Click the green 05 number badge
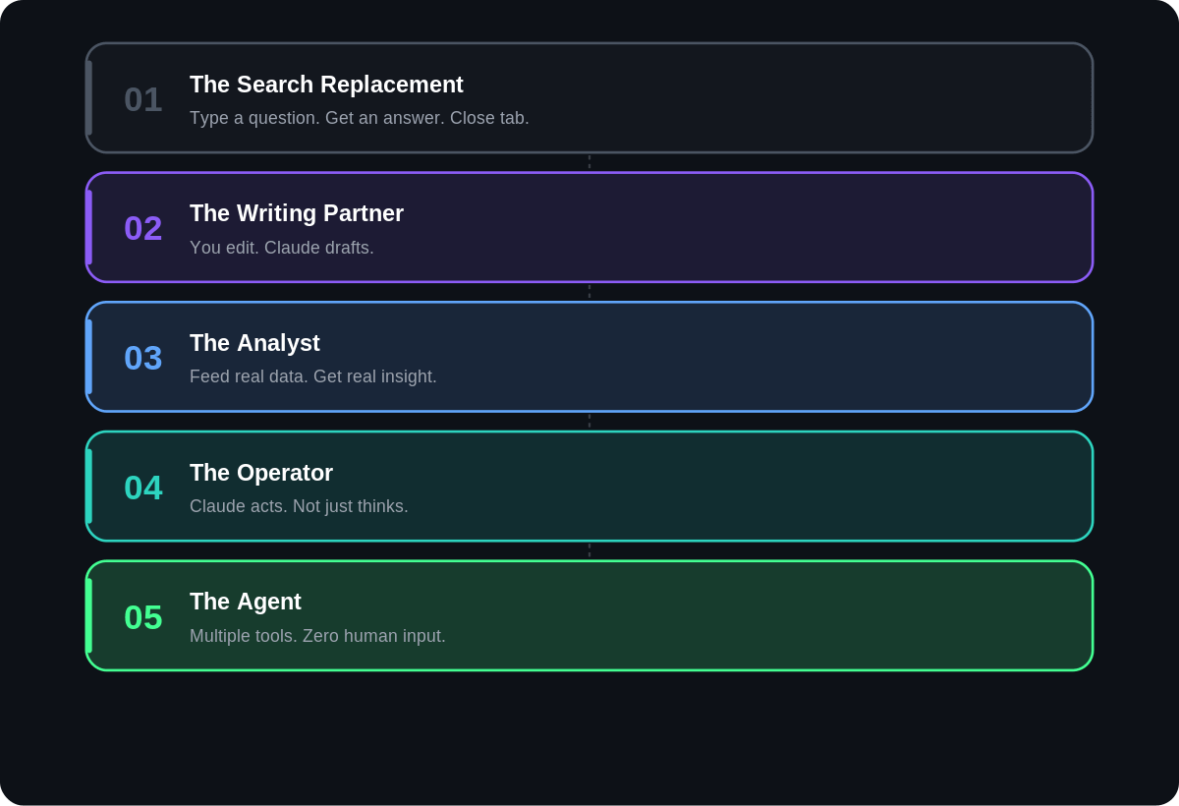The image size is (1179, 806). pos(143,617)
